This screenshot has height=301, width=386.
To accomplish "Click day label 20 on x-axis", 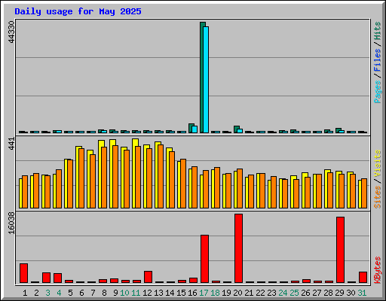I will coord(237,293).
